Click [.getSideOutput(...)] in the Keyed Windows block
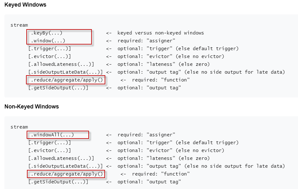Viewport: 298px width, 189px height. 58,88
